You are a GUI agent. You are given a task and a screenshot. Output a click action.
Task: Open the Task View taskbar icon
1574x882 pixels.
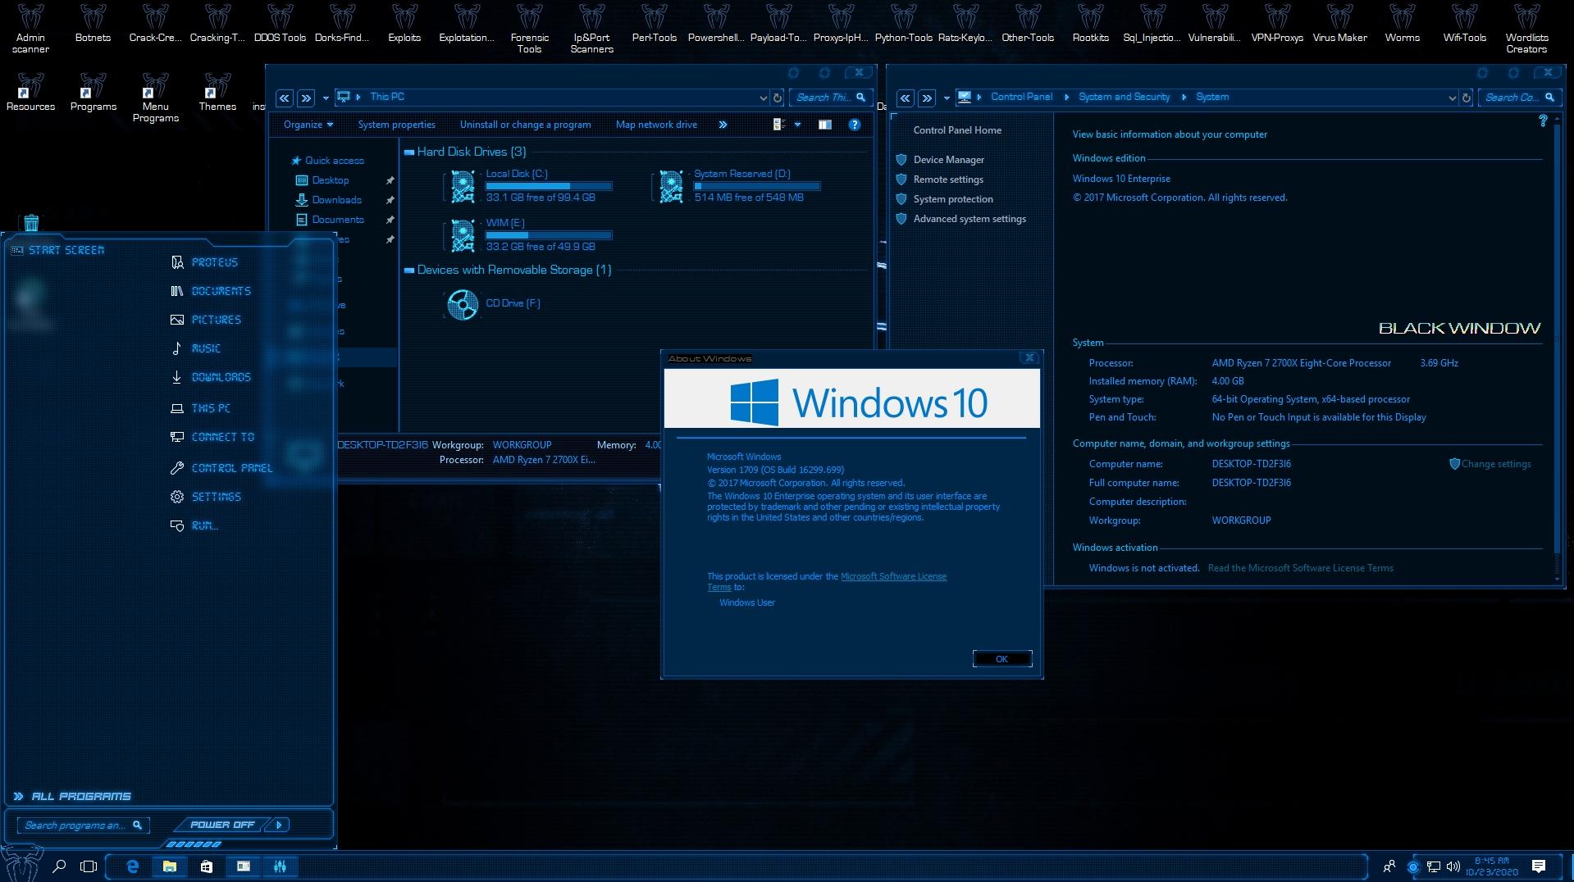point(89,866)
